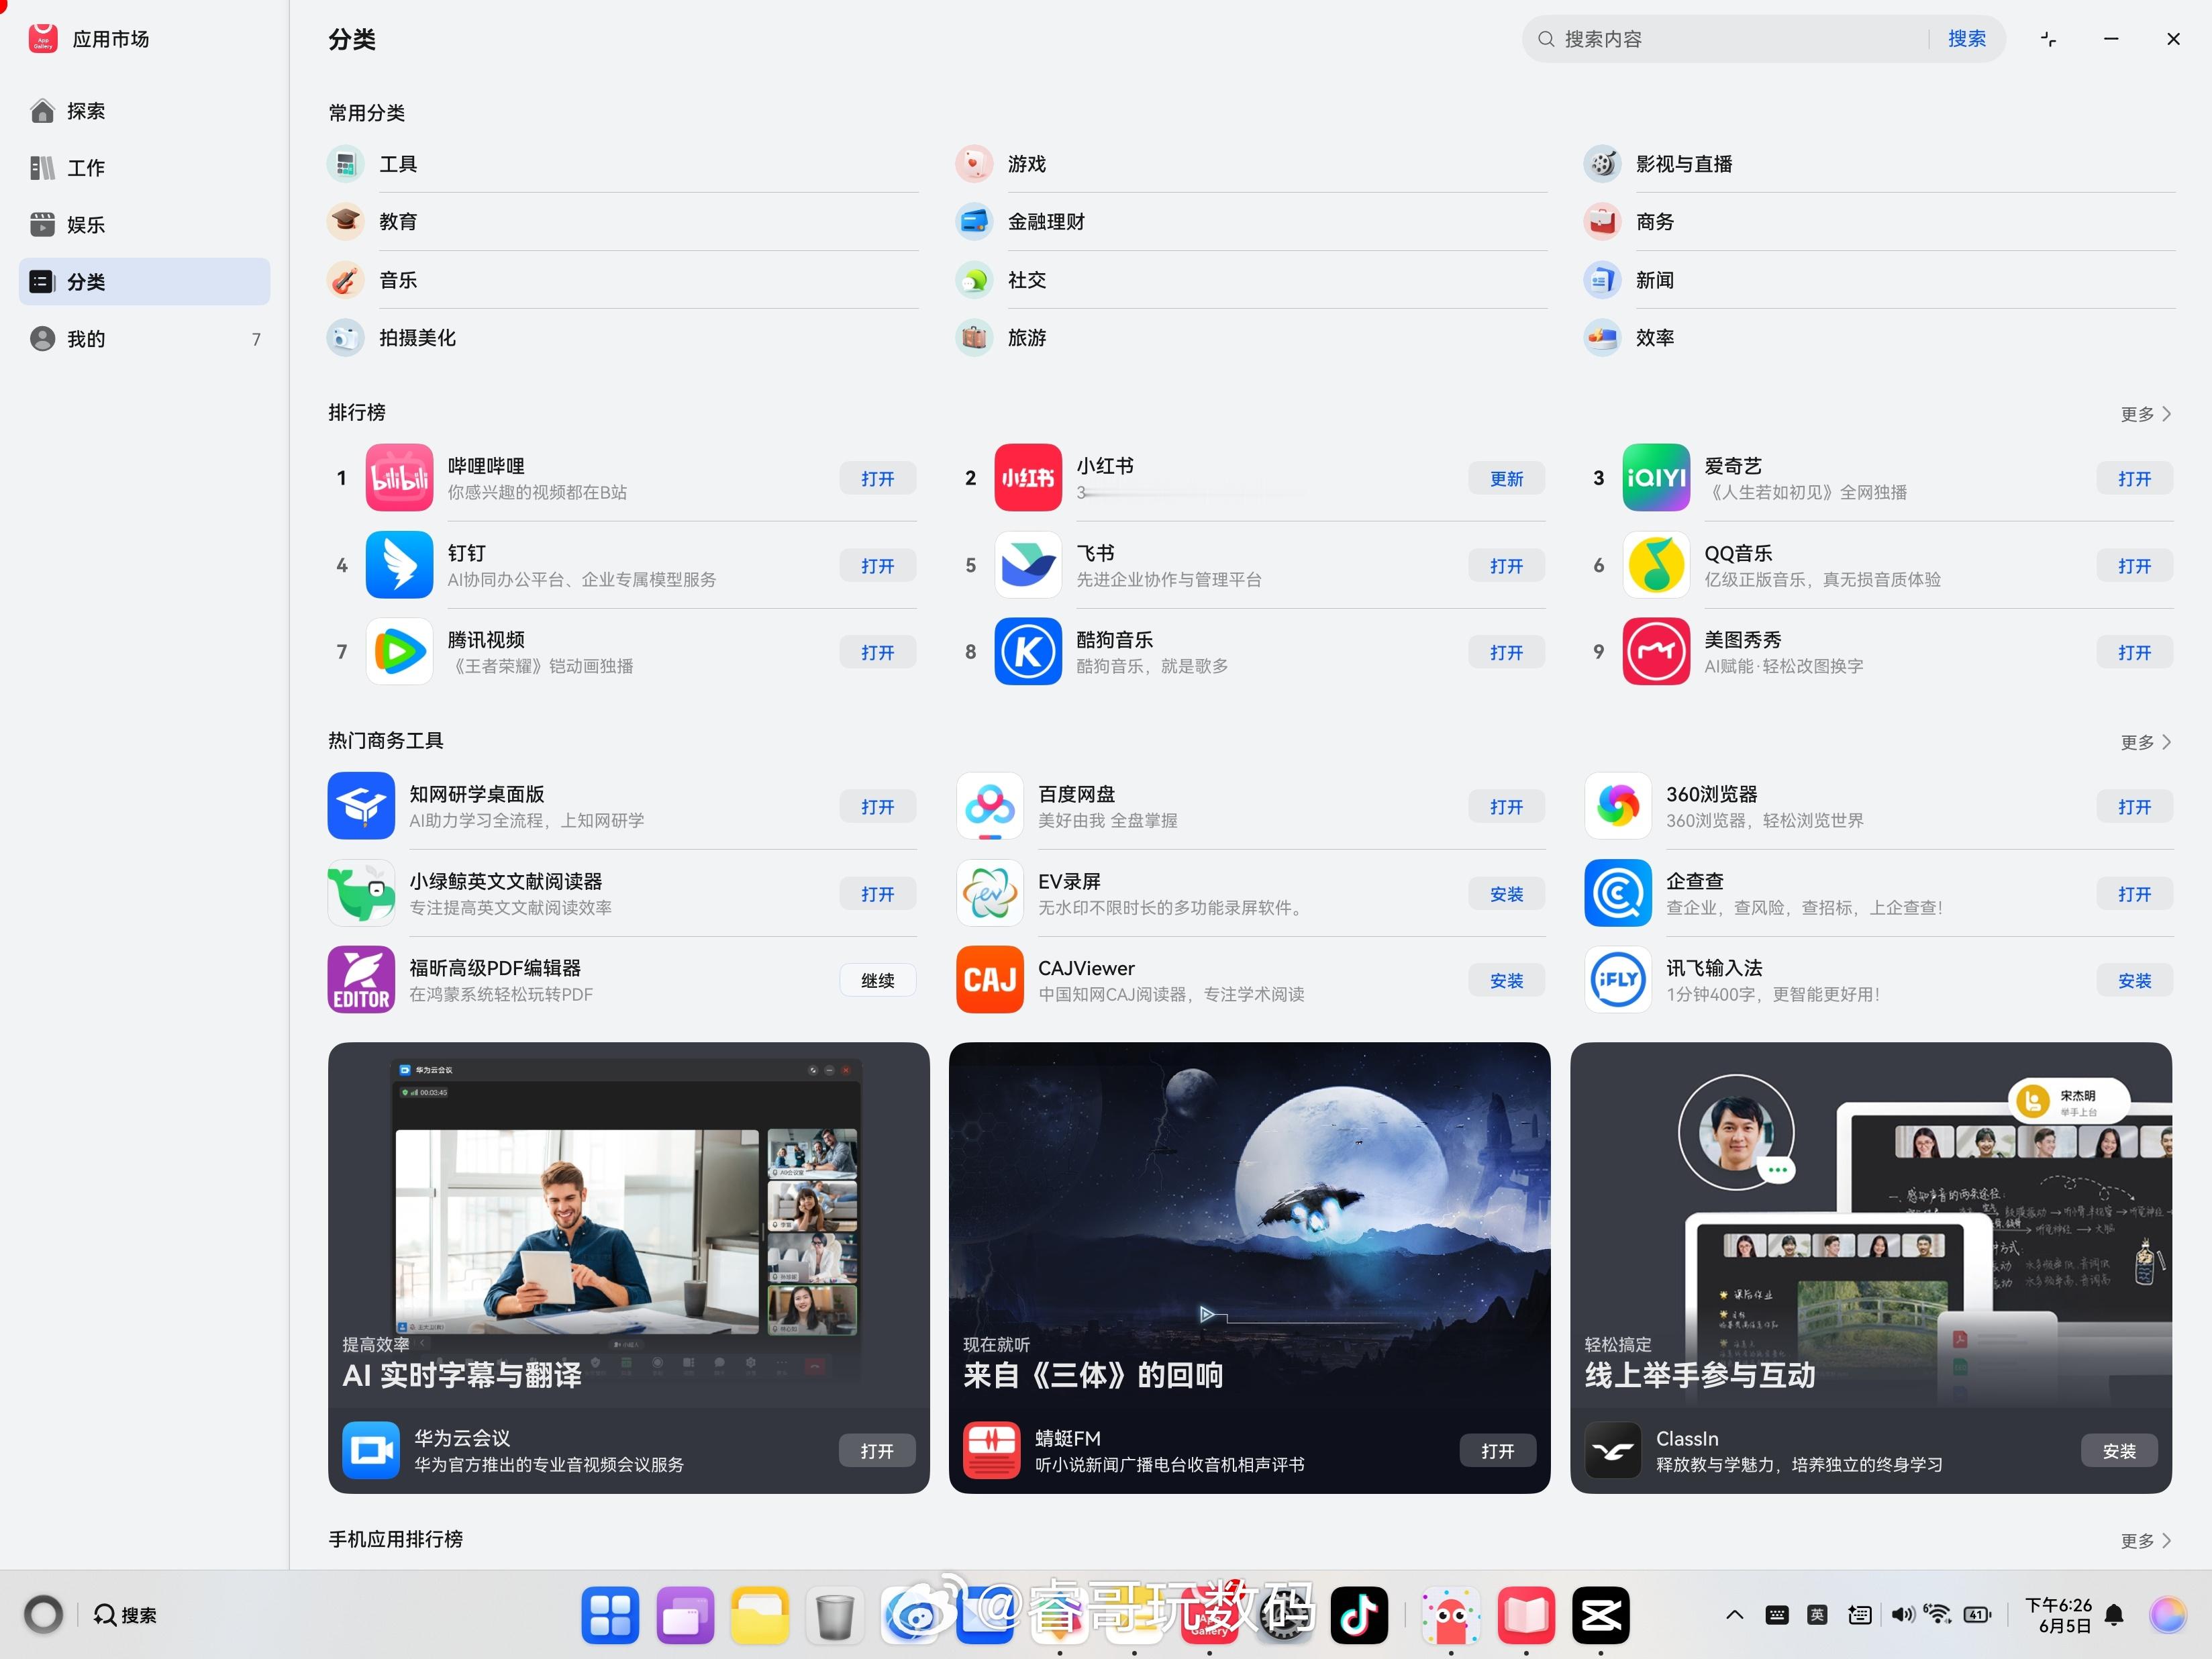Image resolution: width=2212 pixels, height=1659 pixels.
Task: Click the iQIYI (爱奇艺) app icon
Action: pos(1655,478)
